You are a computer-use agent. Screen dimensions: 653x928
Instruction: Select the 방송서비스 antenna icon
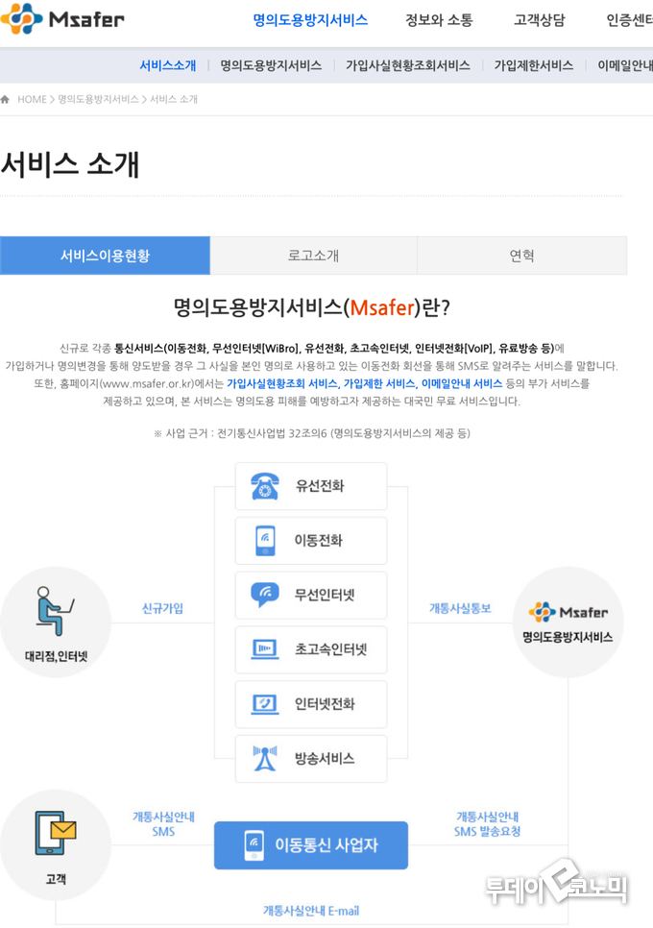(x=265, y=759)
